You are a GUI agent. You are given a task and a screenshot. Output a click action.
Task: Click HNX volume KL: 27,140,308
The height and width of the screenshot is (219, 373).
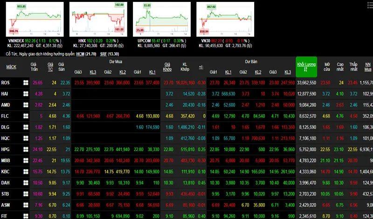click(85, 45)
